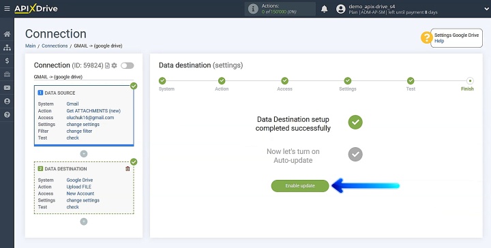
Task: Click the data source green check badge
Action: click(134, 86)
